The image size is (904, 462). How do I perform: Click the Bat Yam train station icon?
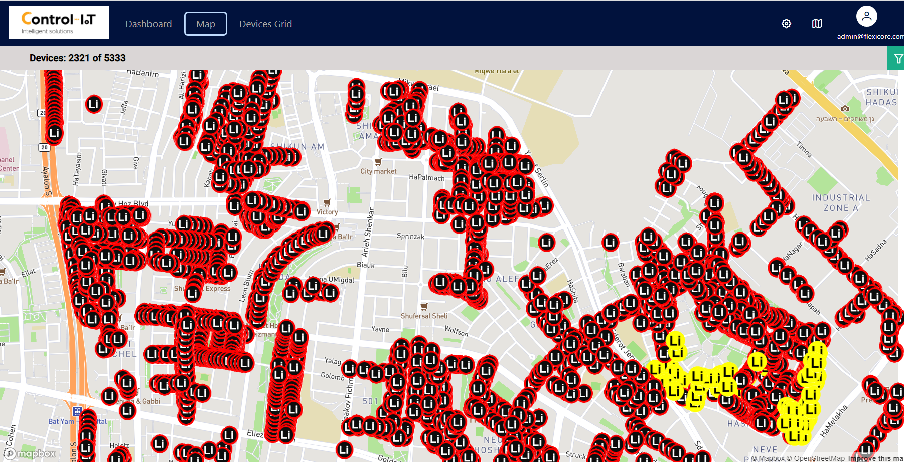[77, 411]
